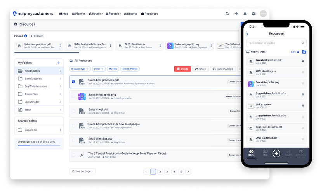Tap the center plus button on phone
The height and width of the screenshot is (191, 323).
[x=276, y=153]
